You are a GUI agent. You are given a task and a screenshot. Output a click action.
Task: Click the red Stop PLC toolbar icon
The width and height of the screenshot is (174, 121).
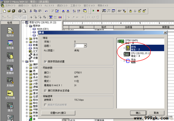pyautogui.click(x=98, y=11)
